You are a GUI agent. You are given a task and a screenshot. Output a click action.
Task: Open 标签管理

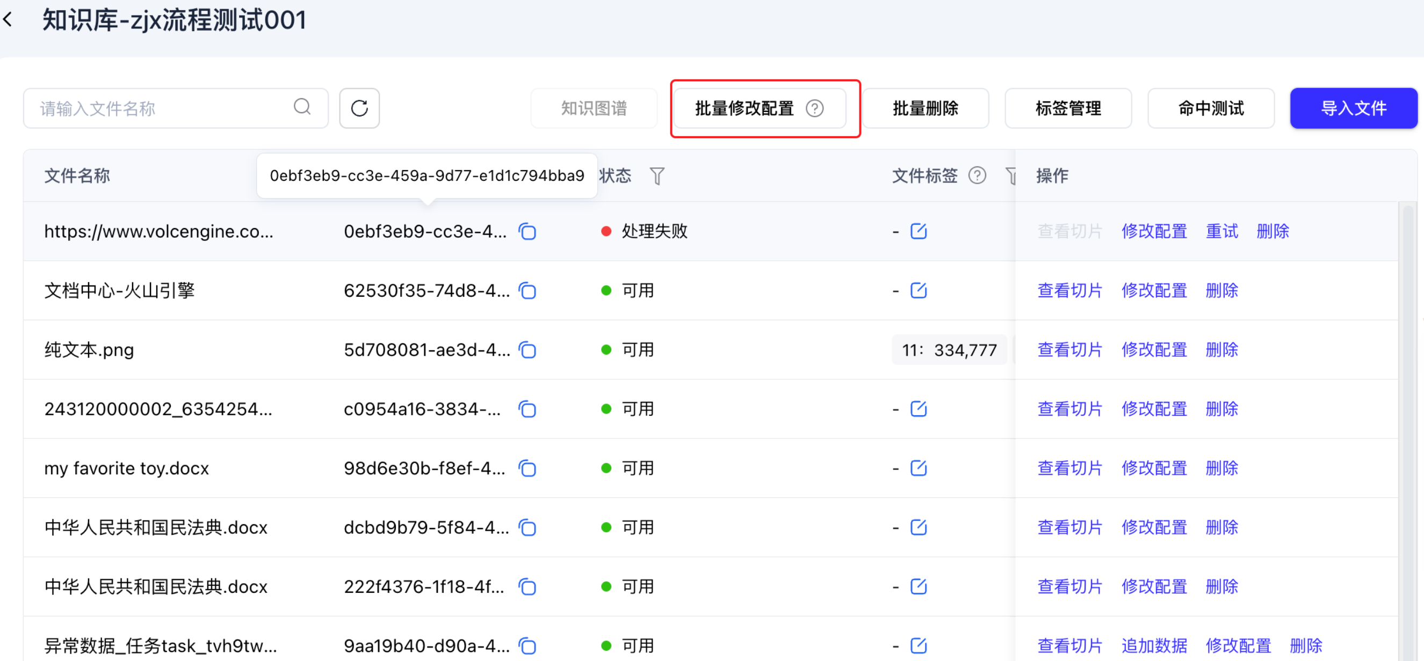(1068, 108)
